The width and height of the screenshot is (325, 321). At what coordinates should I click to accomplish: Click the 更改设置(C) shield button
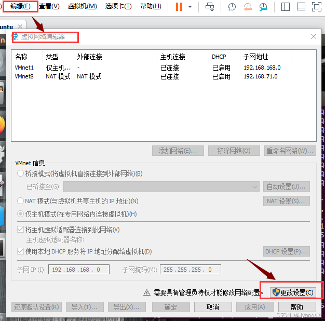293,292
